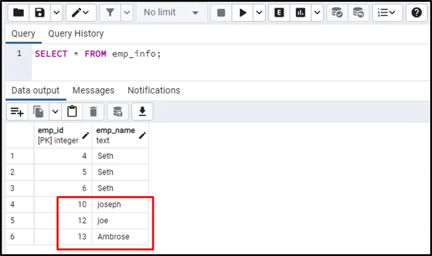Switch to the Messages tab
This screenshot has width=432, height=256.
coord(93,90)
